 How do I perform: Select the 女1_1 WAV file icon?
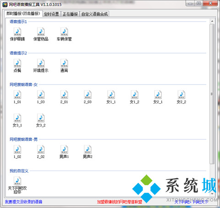(111, 95)
